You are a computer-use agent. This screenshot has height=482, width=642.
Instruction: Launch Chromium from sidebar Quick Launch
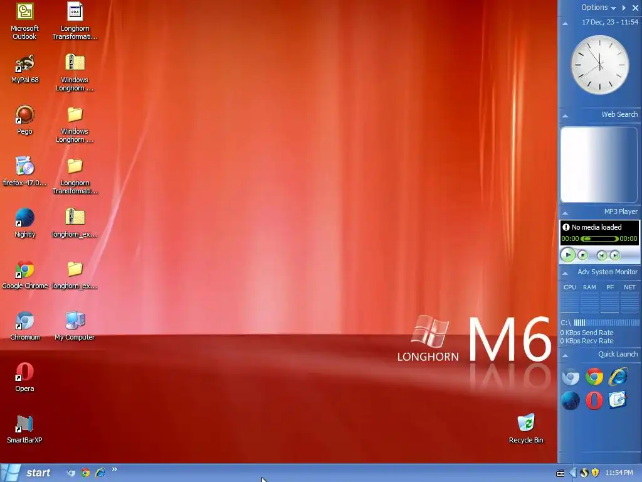[x=571, y=377]
